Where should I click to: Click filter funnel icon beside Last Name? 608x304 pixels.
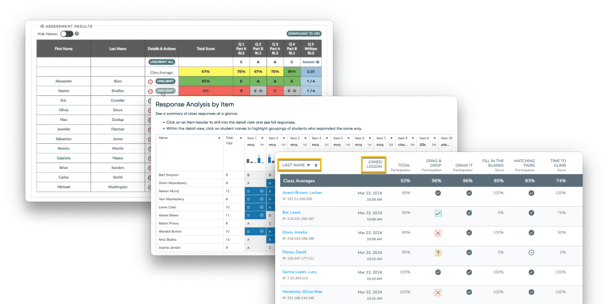pos(316,165)
